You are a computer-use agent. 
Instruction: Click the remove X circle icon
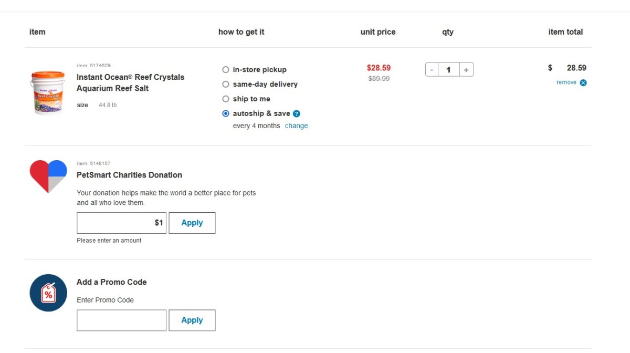point(583,82)
